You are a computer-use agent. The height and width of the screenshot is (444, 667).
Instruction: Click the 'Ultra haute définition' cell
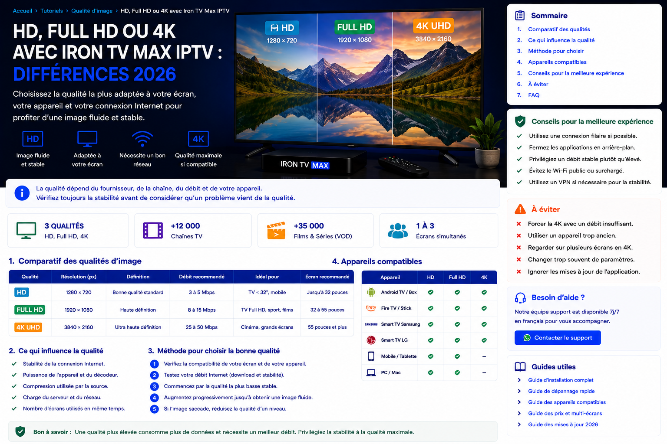click(138, 327)
